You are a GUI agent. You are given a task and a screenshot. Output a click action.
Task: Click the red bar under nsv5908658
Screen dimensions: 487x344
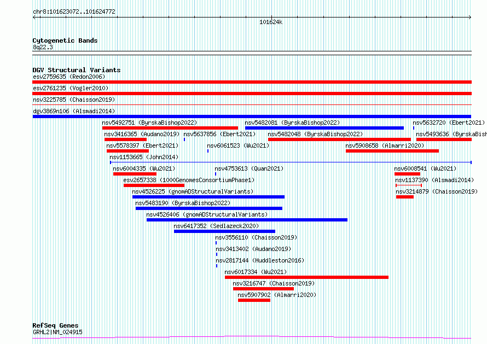click(392, 151)
